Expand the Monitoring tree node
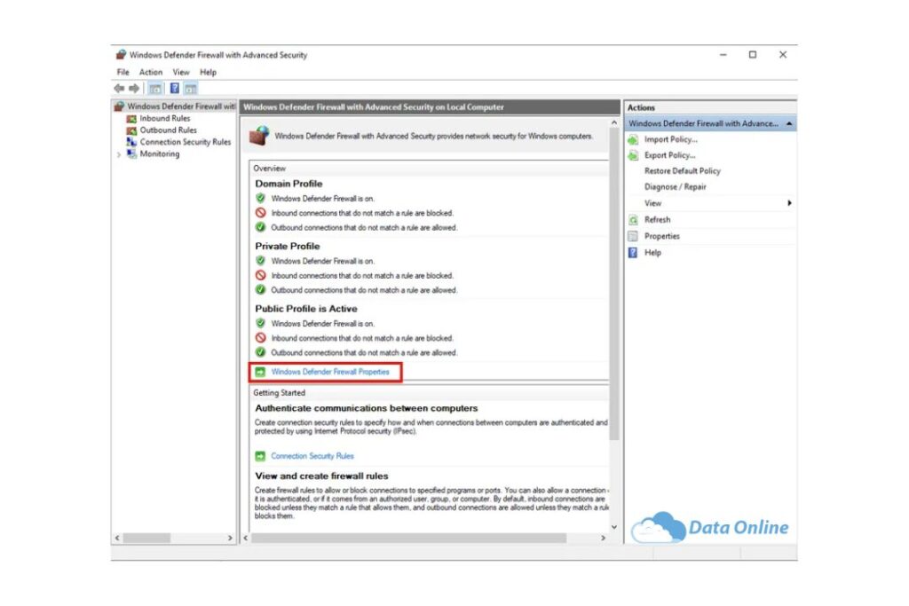The width and height of the screenshot is (909, 606). 119,154
